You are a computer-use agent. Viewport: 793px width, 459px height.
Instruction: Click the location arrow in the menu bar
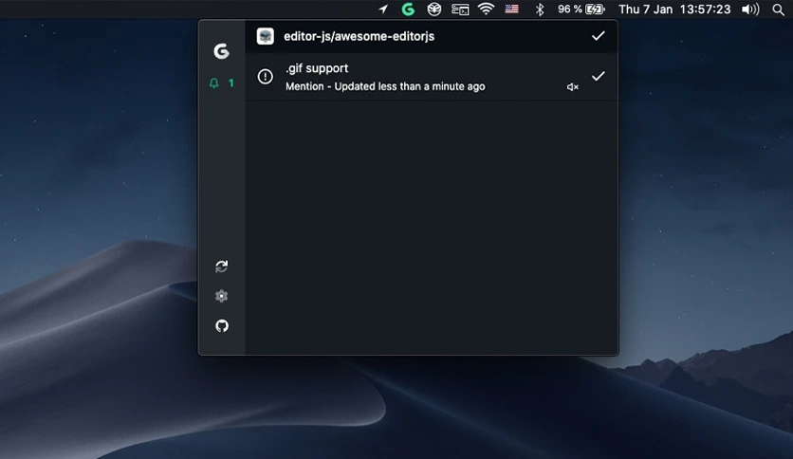[383, 9]
